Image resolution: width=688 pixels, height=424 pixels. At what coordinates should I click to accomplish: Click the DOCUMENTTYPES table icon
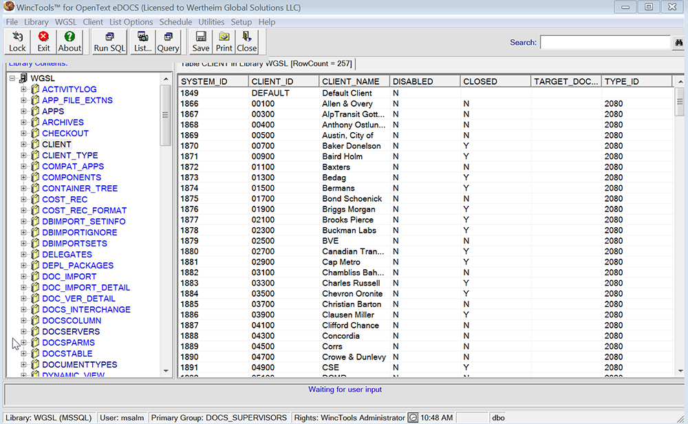pos(35,364)
